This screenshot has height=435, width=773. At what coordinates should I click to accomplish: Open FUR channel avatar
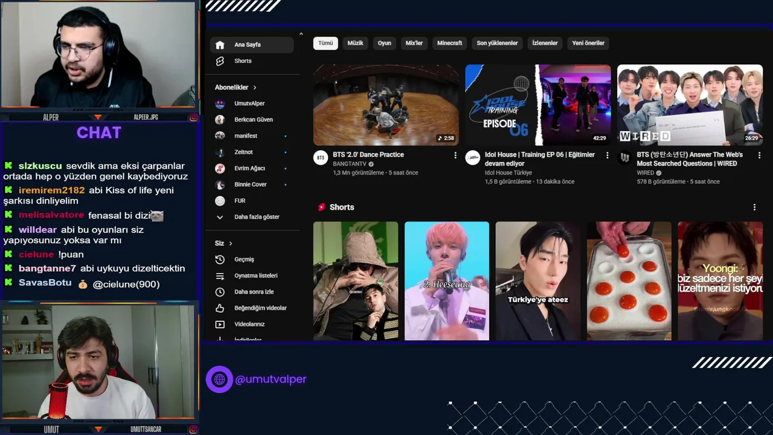pyautogui.click(x=220, y=201)
